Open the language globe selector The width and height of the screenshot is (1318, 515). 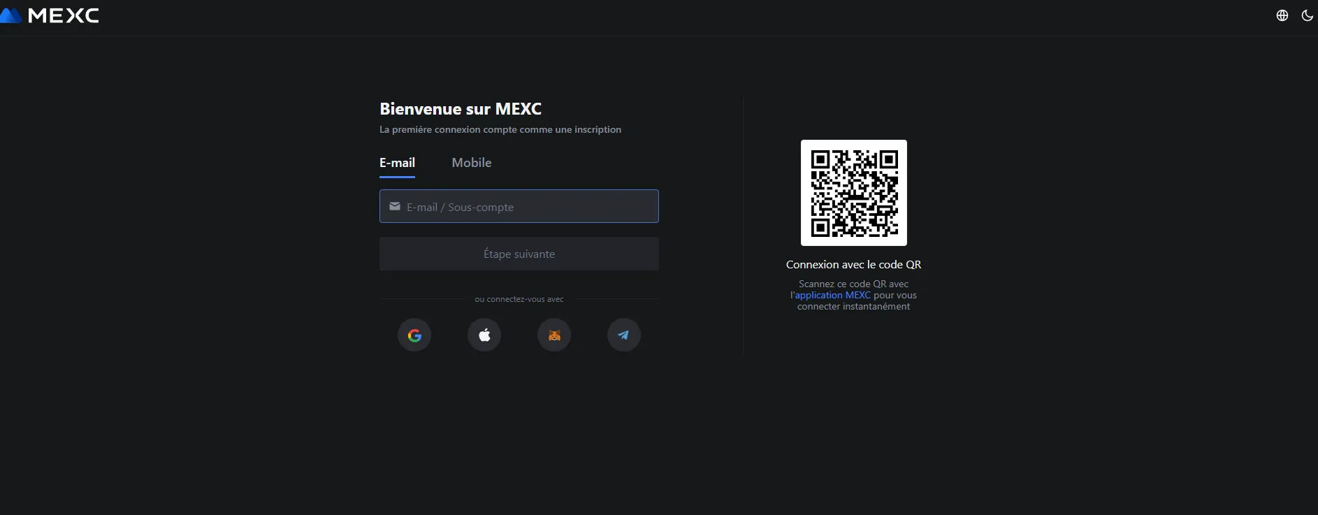1282,15
